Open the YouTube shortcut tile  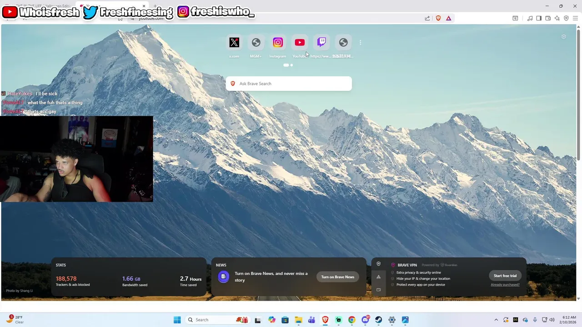click(300, 43)
